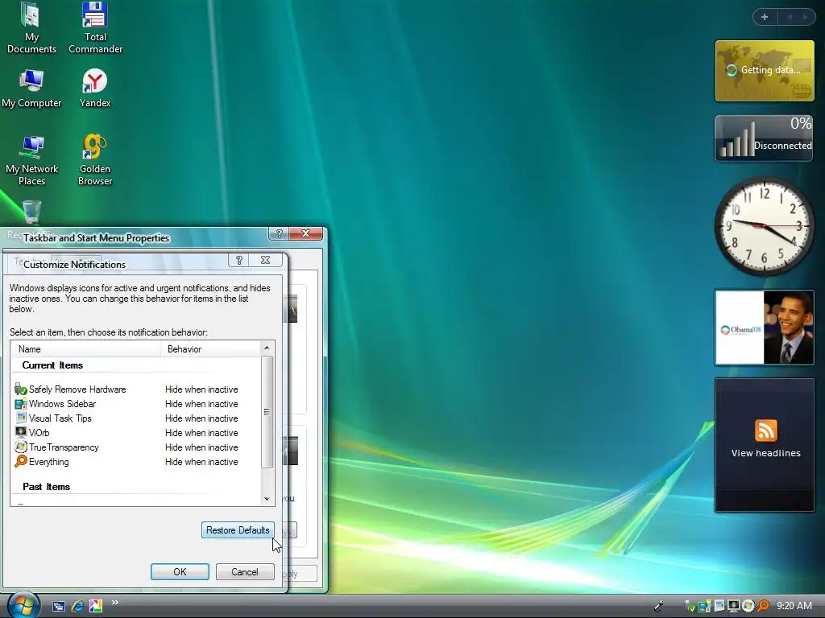
Task: Click the sidebar next-page arrow
Action: pyautogui.click(x=805, y=17)
